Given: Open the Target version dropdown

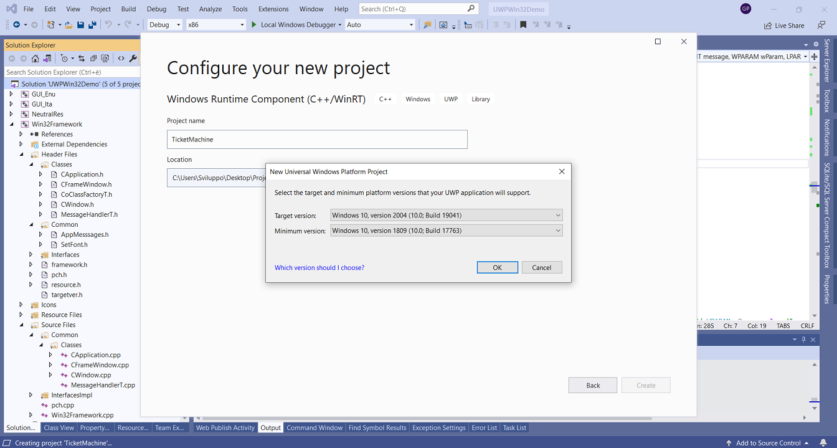Looking at the screenshot, I should tap(447, 215).
